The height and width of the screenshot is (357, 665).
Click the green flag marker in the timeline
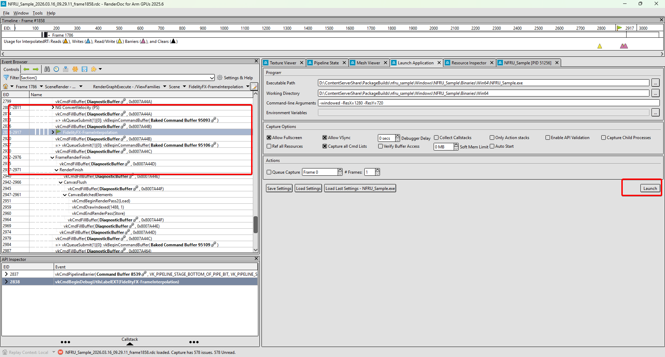coord(619,28)
